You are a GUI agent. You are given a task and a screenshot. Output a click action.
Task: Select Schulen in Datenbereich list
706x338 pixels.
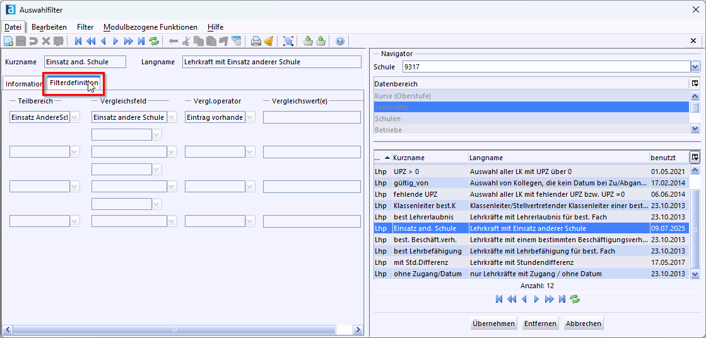tap(531, 119)
